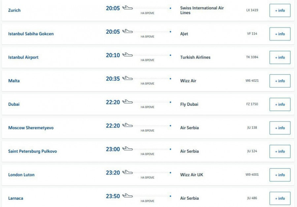This screenshot has height=207, width=297.
Task: Click the plane icon on Saint Petersburg Pulkovo row
Action: [127, 149]
